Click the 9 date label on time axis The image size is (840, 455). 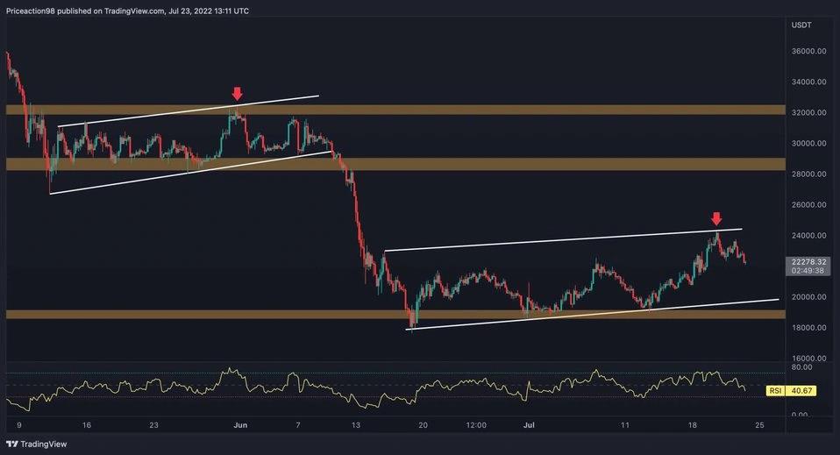19,425
